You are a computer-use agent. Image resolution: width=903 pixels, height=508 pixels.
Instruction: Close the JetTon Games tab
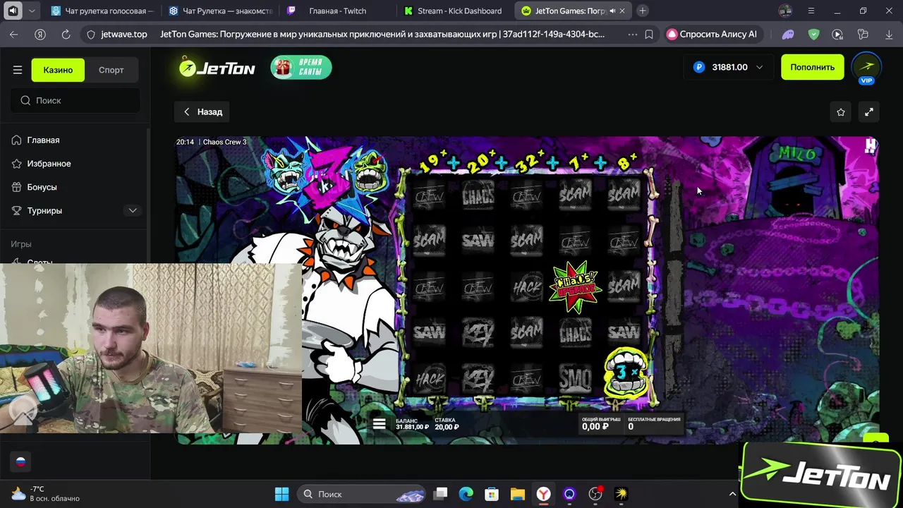coord(622,11)
